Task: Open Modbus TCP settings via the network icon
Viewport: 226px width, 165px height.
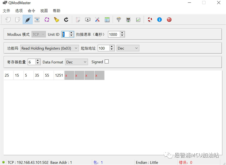Action: (128, 19)
